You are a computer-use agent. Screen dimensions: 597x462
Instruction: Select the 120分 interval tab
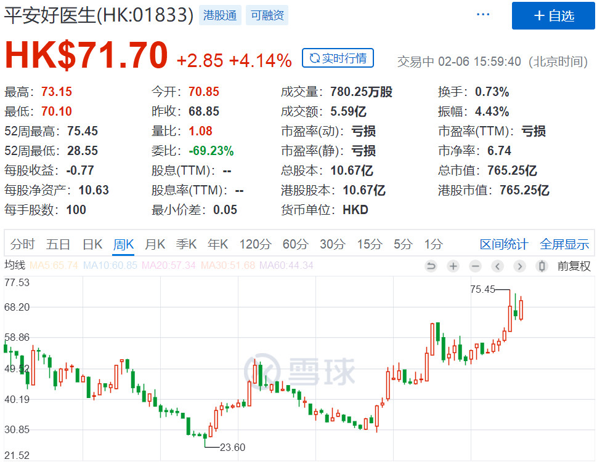256,244
